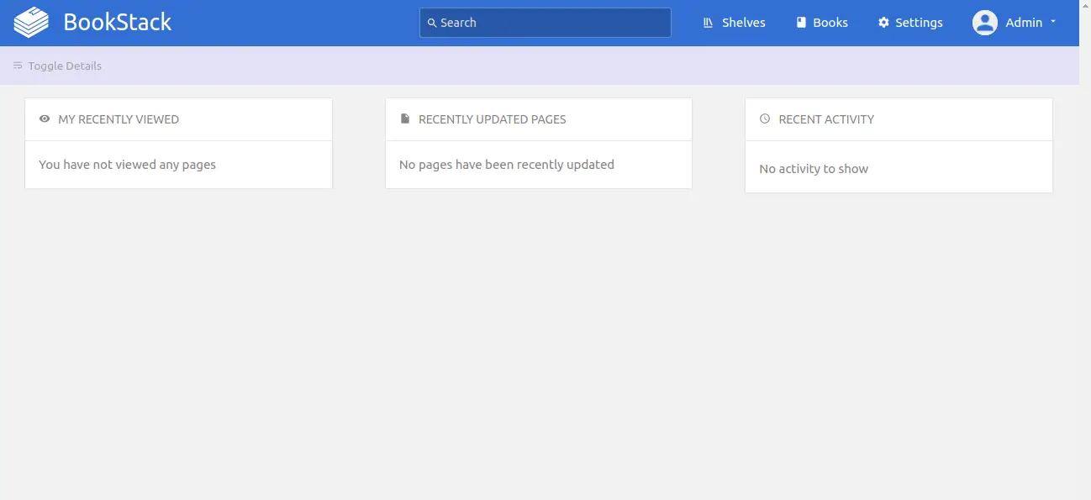Click the magnifier icon in search box
1091x500 pixels.
coord(432,24)
